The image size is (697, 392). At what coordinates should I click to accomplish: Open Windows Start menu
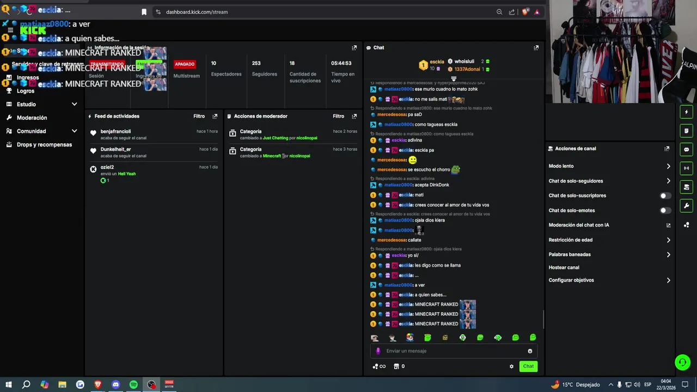[x=8, y=384]
